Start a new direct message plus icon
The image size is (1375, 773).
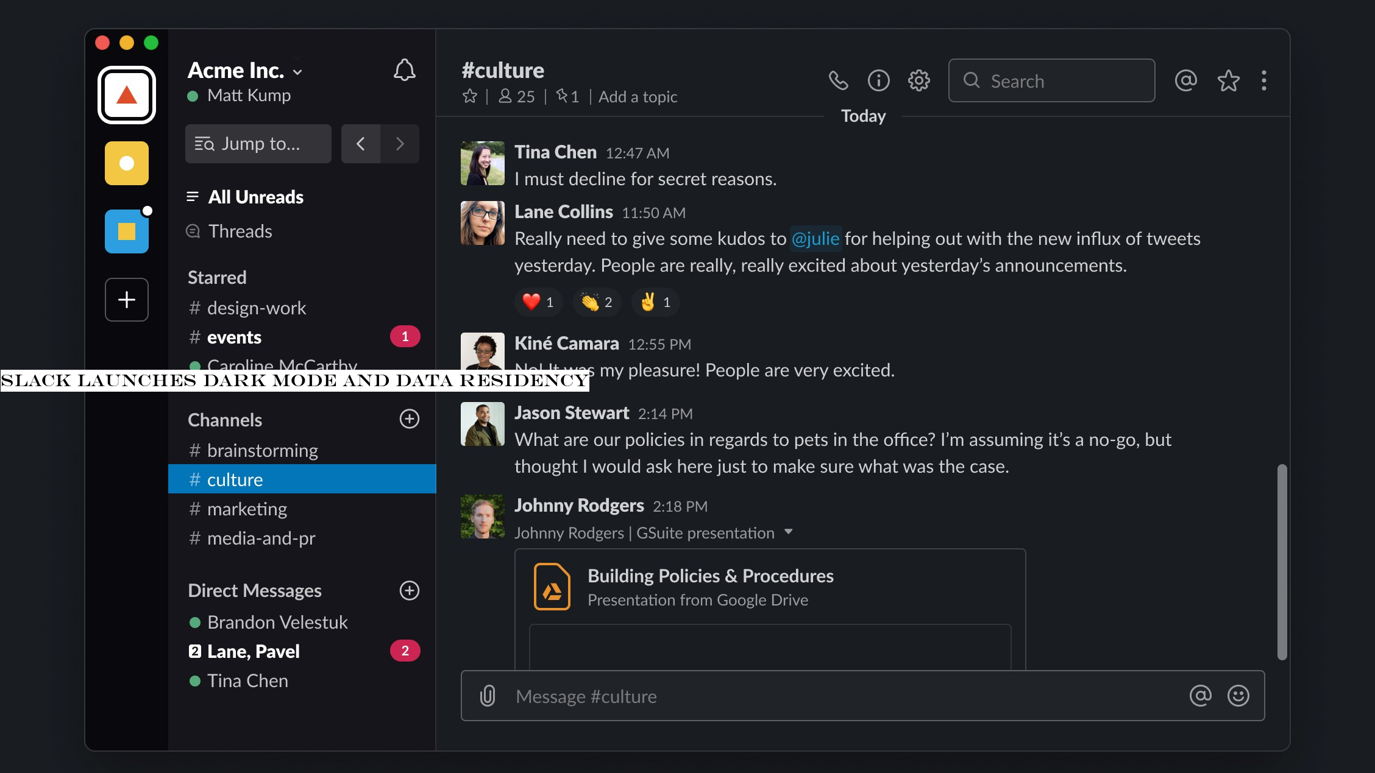[410, 590]
